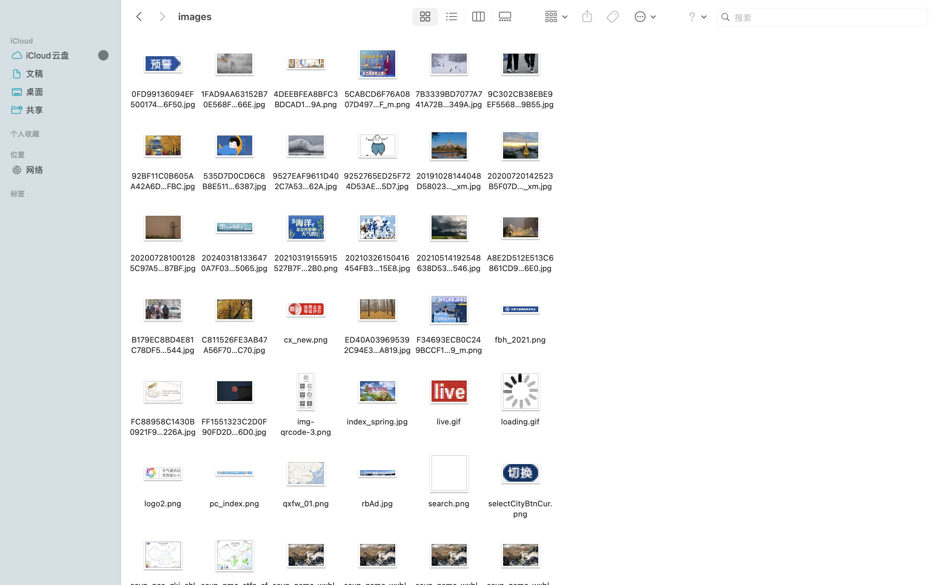Click the Share toolbar icon
Viewport: 936px width, 585px height.
(587, 17)
